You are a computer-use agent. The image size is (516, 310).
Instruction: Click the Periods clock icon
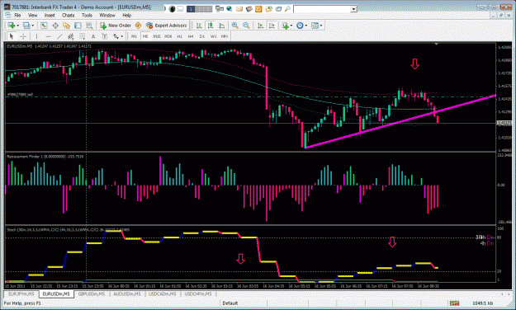pos(300,26)
